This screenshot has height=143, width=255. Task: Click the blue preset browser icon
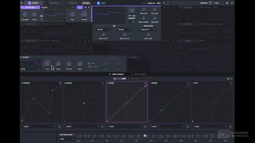(98, 3)
